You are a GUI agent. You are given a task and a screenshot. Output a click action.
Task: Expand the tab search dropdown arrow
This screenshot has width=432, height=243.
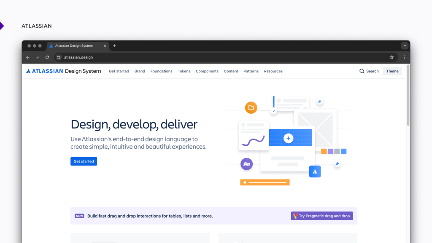pos(405,46)
